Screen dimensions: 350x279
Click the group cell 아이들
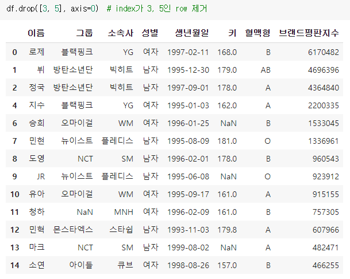click(x=81, y=265)
